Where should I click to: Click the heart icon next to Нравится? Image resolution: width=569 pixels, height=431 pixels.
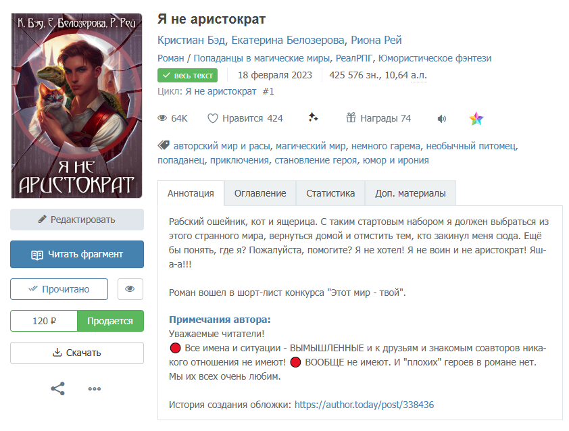tap(213, 119)
